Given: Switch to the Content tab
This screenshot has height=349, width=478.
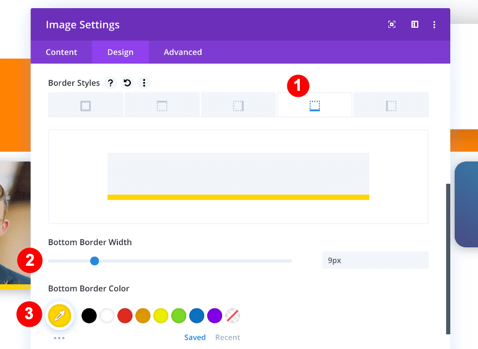Looking at the screenshot, I should tap(61, 52).
